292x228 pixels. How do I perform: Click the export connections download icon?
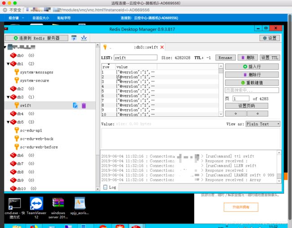[84, 38]
